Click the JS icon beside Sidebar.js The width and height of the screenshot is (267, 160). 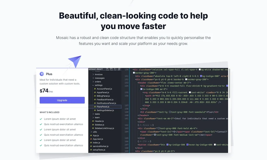[93, 125]
